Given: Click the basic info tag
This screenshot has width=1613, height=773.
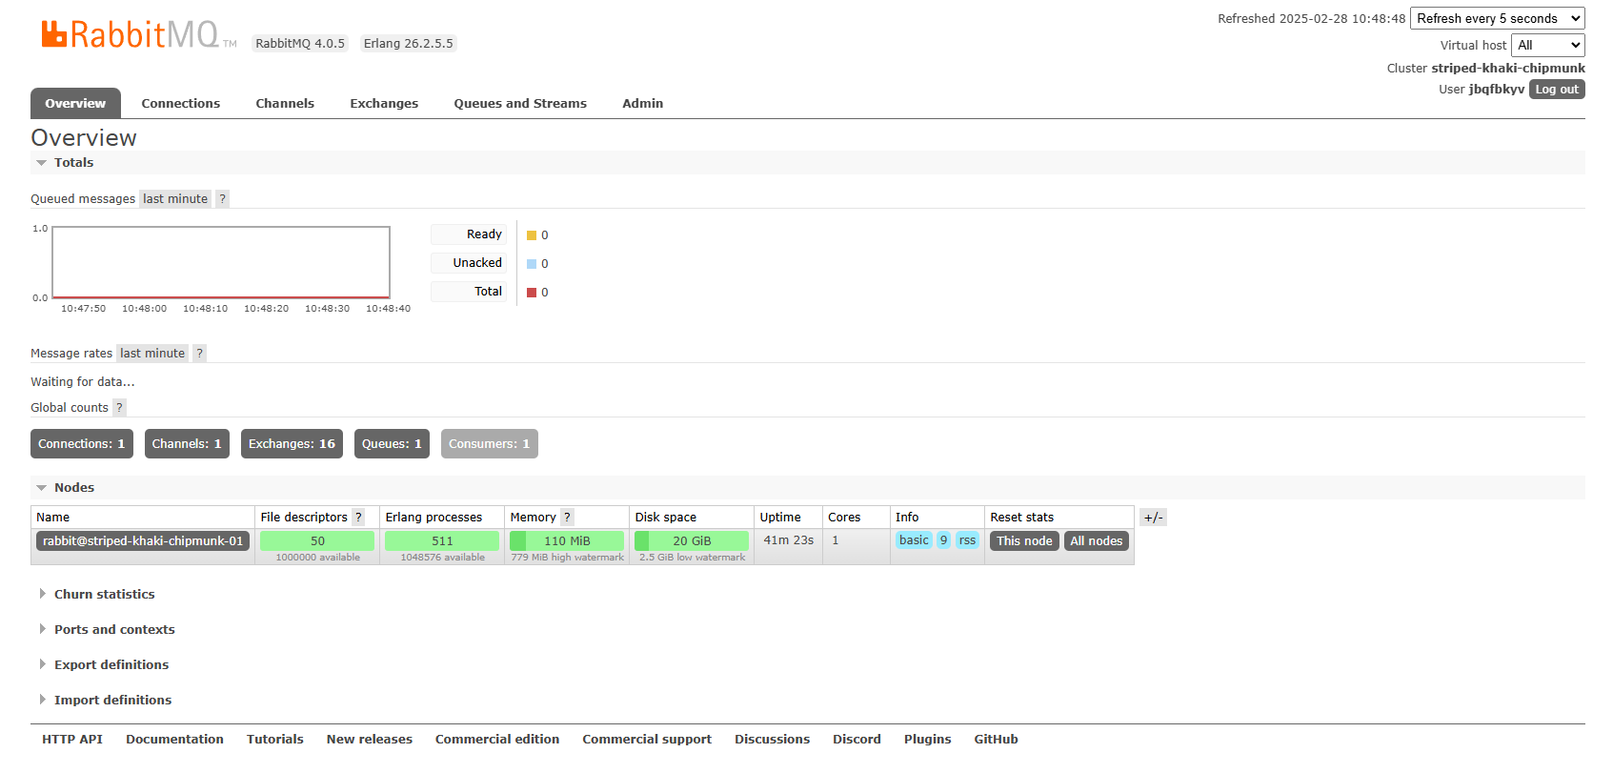Looking at the screenshot, I should 914,539.
